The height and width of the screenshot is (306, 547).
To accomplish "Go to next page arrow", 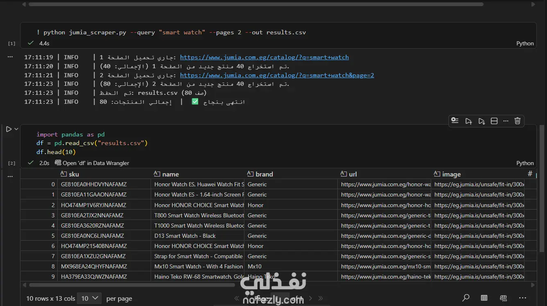I will 310,298.
